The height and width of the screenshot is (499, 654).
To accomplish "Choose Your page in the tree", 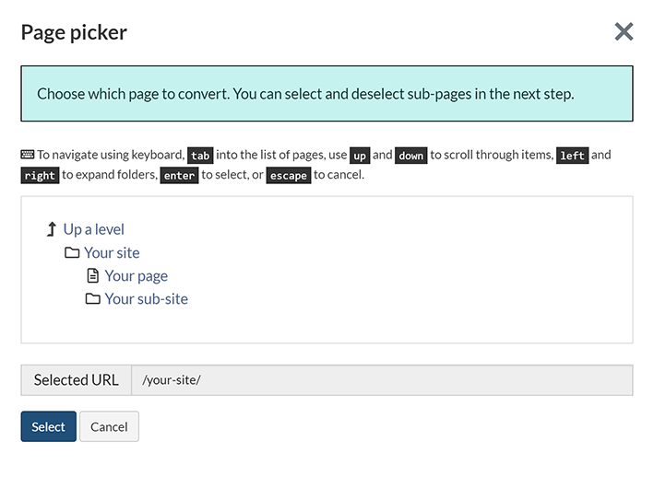I will click(x=136, y=275).
